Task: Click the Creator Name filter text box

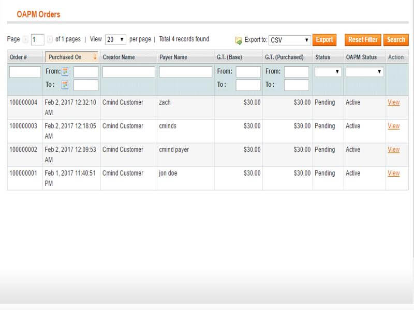Action: pyautogui.click(x=128, y=72)
